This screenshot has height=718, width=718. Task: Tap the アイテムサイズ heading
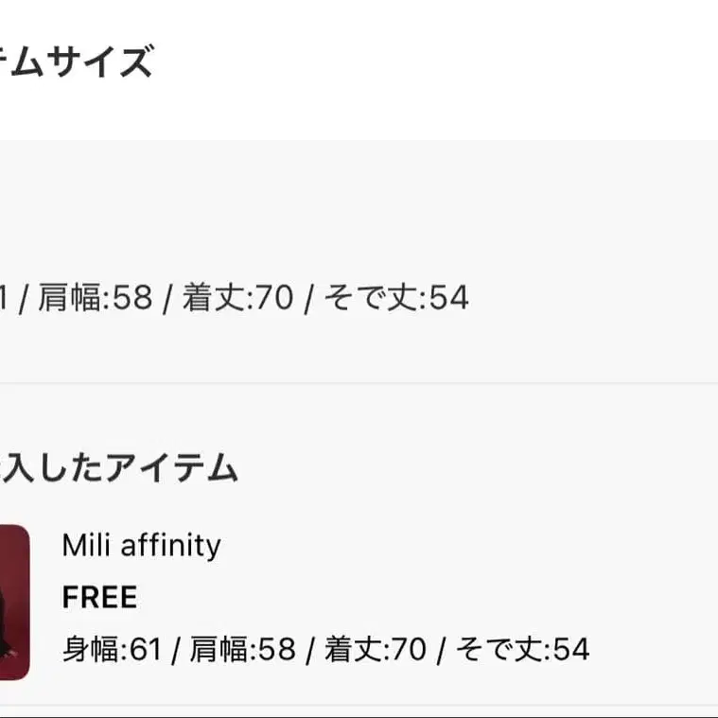coord(76,63)
